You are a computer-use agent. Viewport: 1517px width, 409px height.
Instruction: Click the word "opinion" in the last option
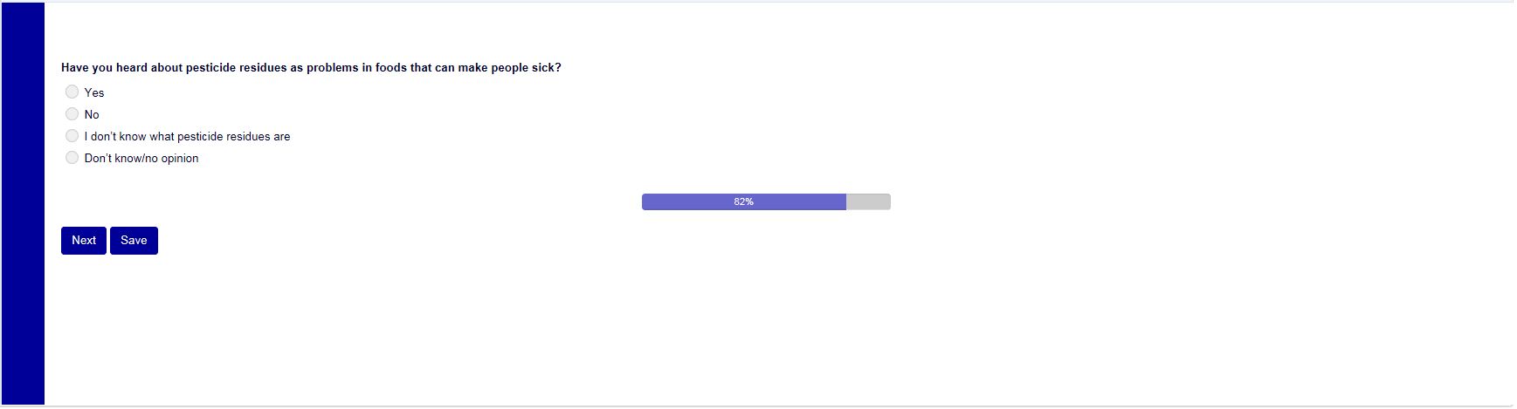(x=180, y=158)
